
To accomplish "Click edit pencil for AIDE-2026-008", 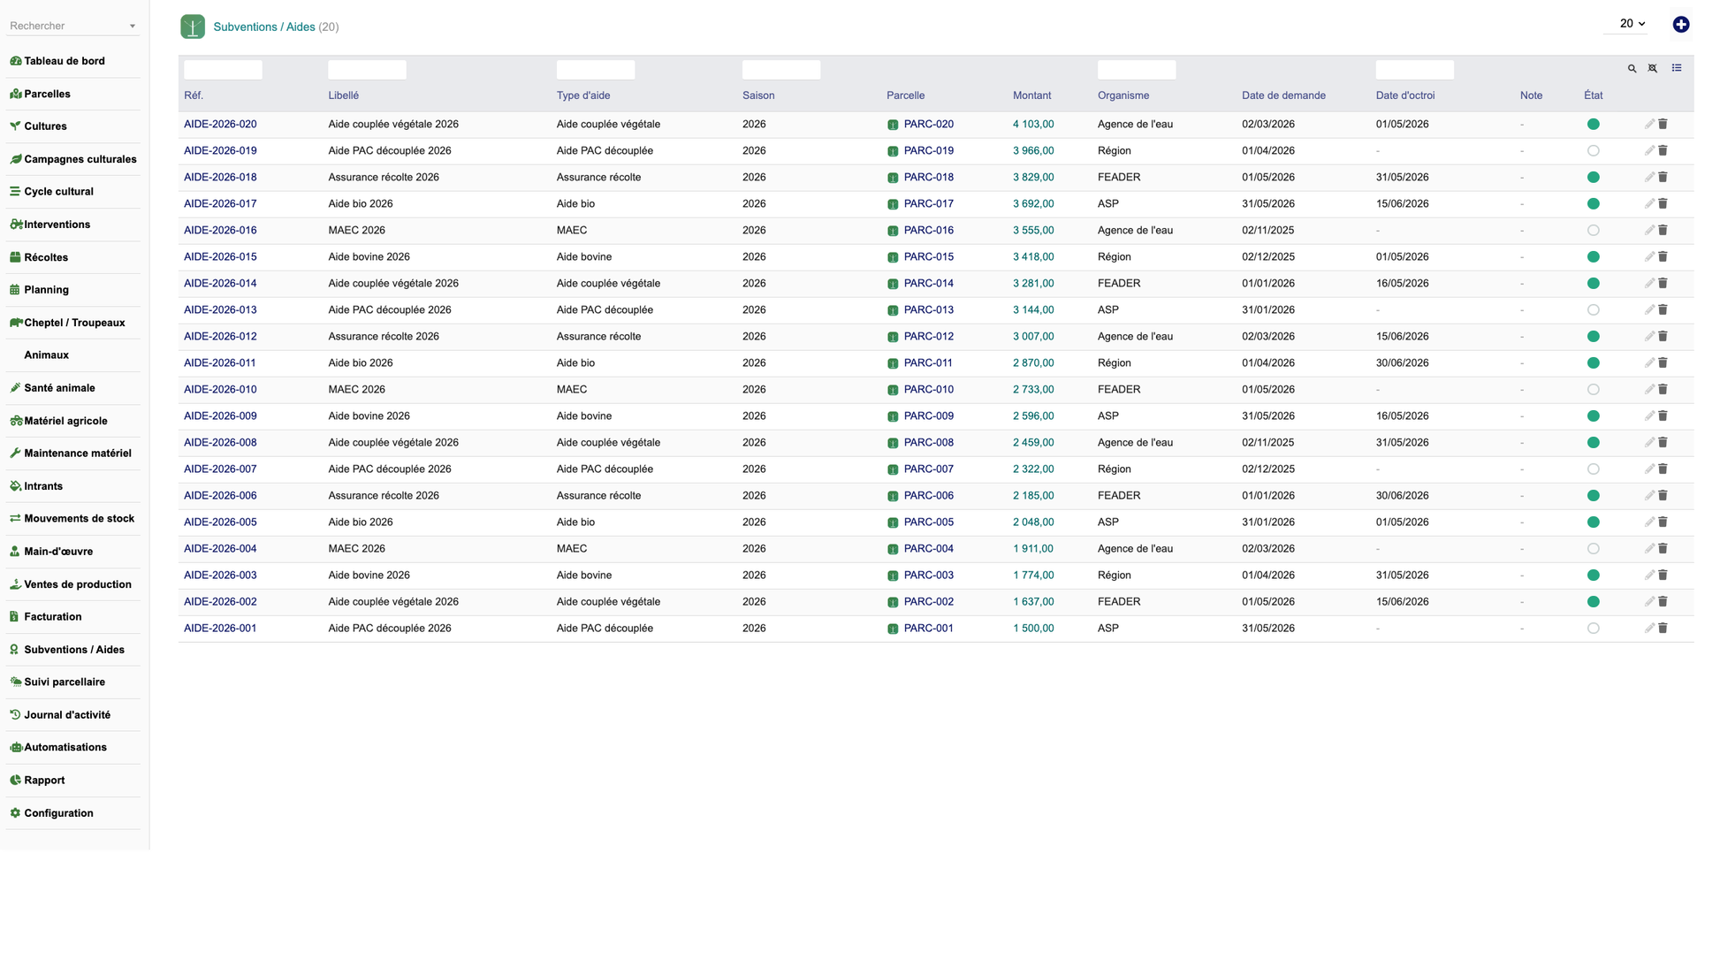I will pos(1648,443).
